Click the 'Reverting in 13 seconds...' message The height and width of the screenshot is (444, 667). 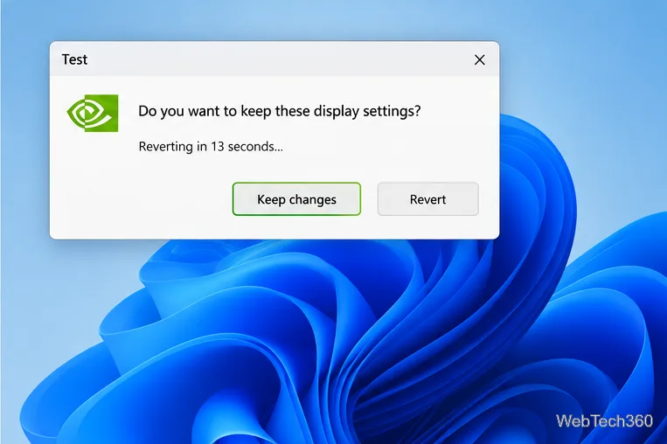(x=211, y=147)
